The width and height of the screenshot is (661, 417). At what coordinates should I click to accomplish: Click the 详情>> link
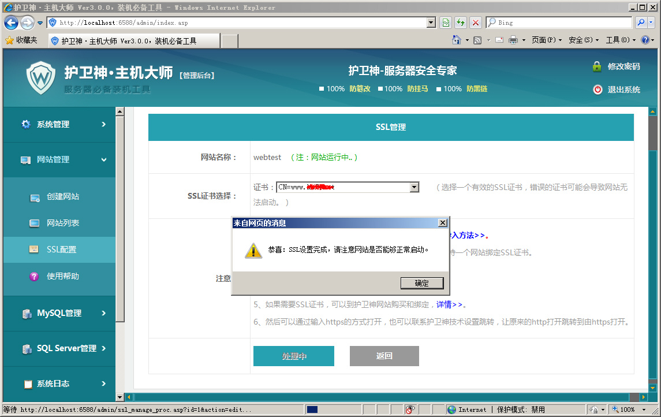449,304
